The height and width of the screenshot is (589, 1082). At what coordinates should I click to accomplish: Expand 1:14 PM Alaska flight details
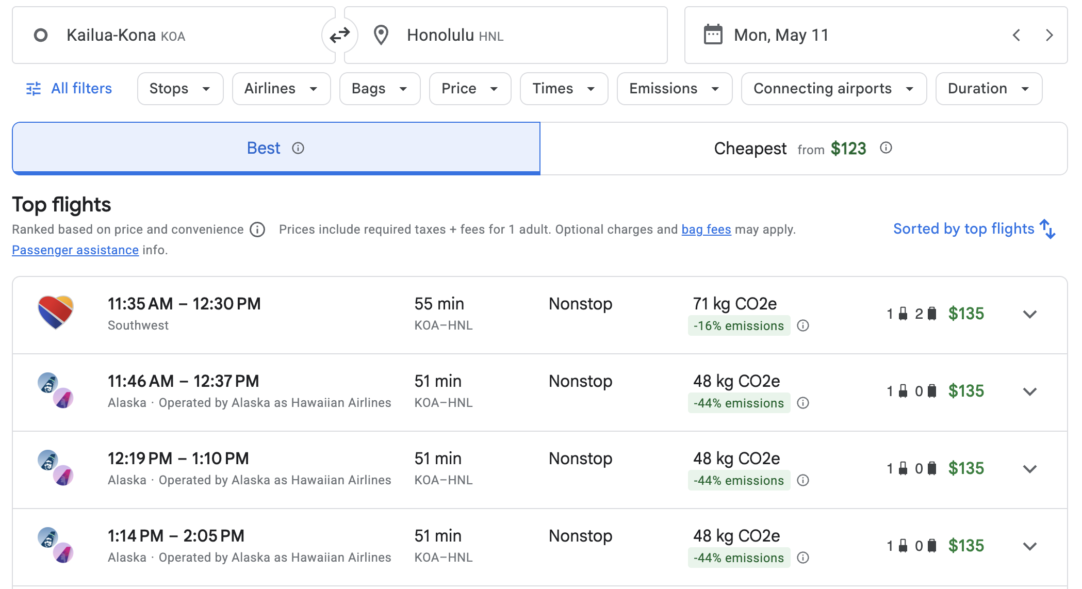[1030, 546]
